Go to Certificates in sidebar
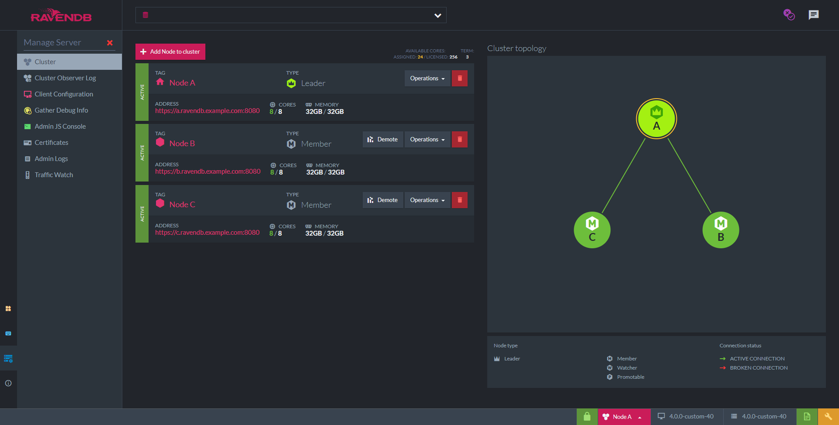The width and height of the screenshot is (839, 425). (x=51, y=143)
